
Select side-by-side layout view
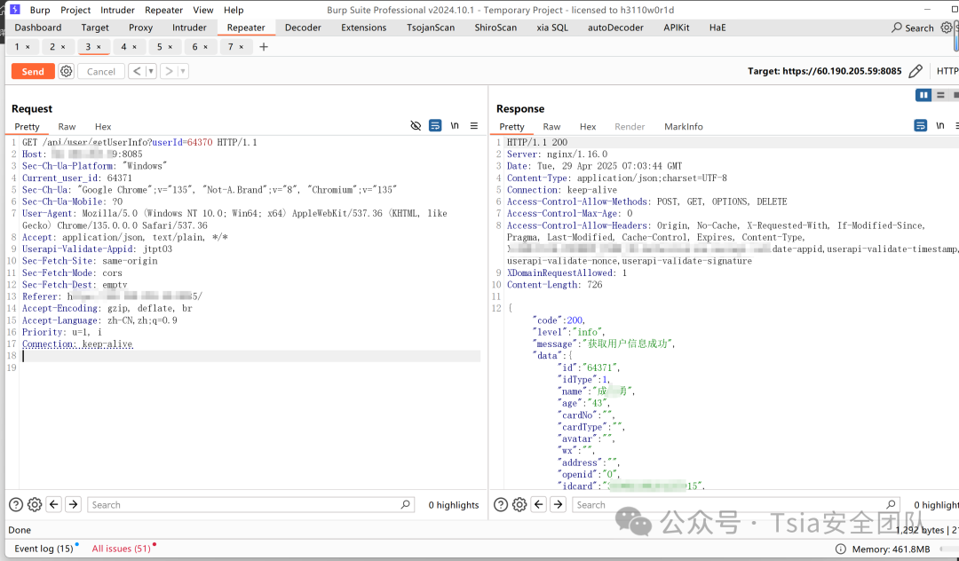[923, 95]
